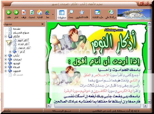Click the Fill Screen (ملء الشاشة) icon

pos(97,12)
